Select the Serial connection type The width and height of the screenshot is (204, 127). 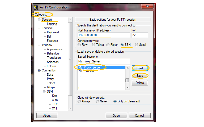point(136,45)
